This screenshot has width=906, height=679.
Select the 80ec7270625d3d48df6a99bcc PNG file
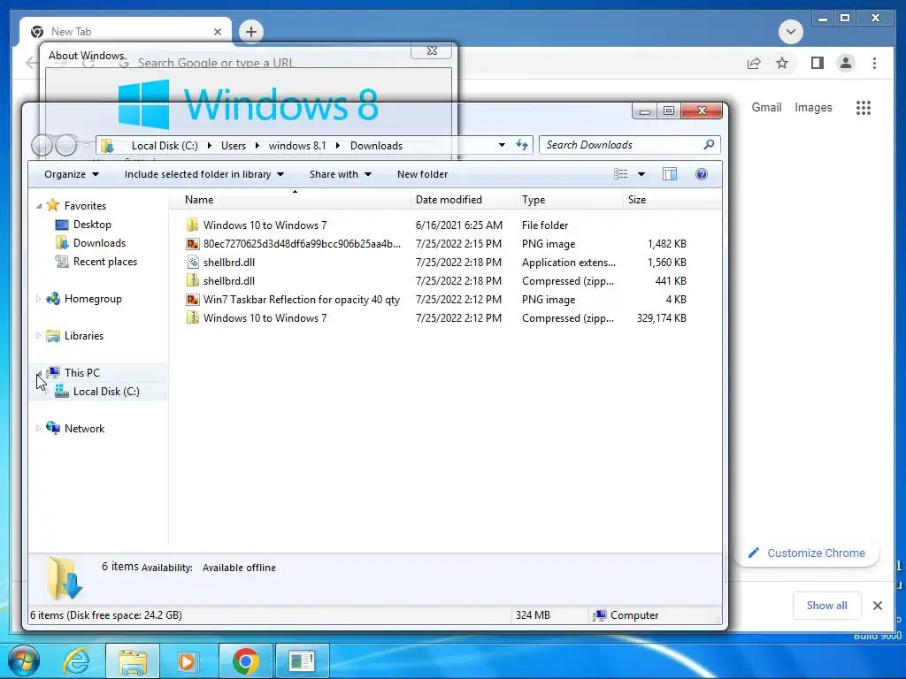pos(436,244)
